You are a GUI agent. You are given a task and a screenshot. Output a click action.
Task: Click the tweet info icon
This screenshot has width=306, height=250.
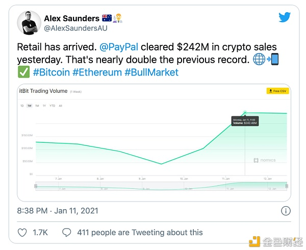pyautogui.click(x=286, y=210)
